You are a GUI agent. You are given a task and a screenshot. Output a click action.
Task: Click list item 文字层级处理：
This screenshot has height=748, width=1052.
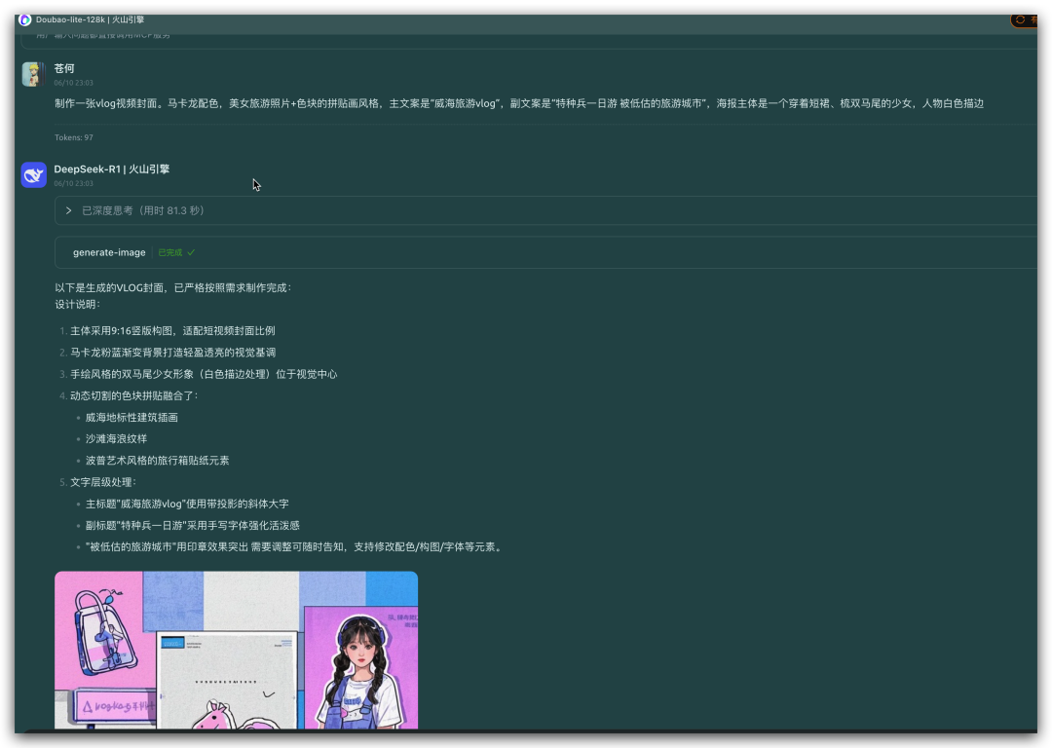103,482
